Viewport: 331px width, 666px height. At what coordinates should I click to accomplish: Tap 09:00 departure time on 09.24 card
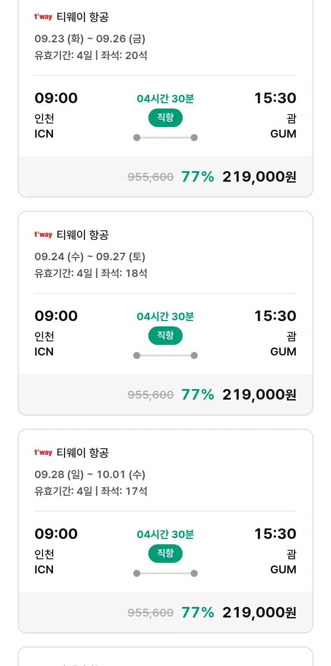[x=56, y=316]
